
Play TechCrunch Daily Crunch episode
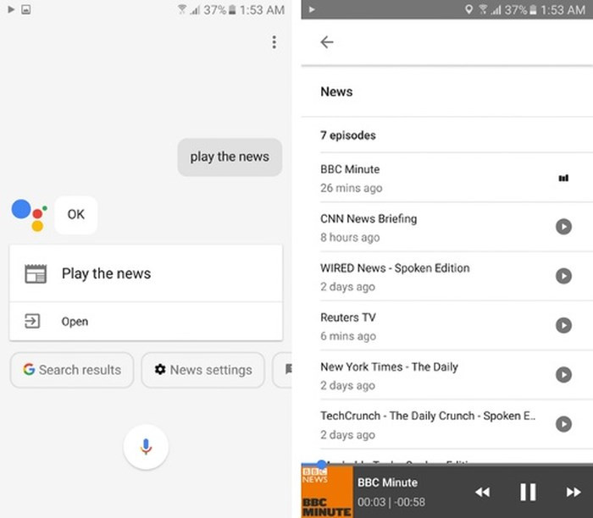pyautogui.click(x=563, y=424)
